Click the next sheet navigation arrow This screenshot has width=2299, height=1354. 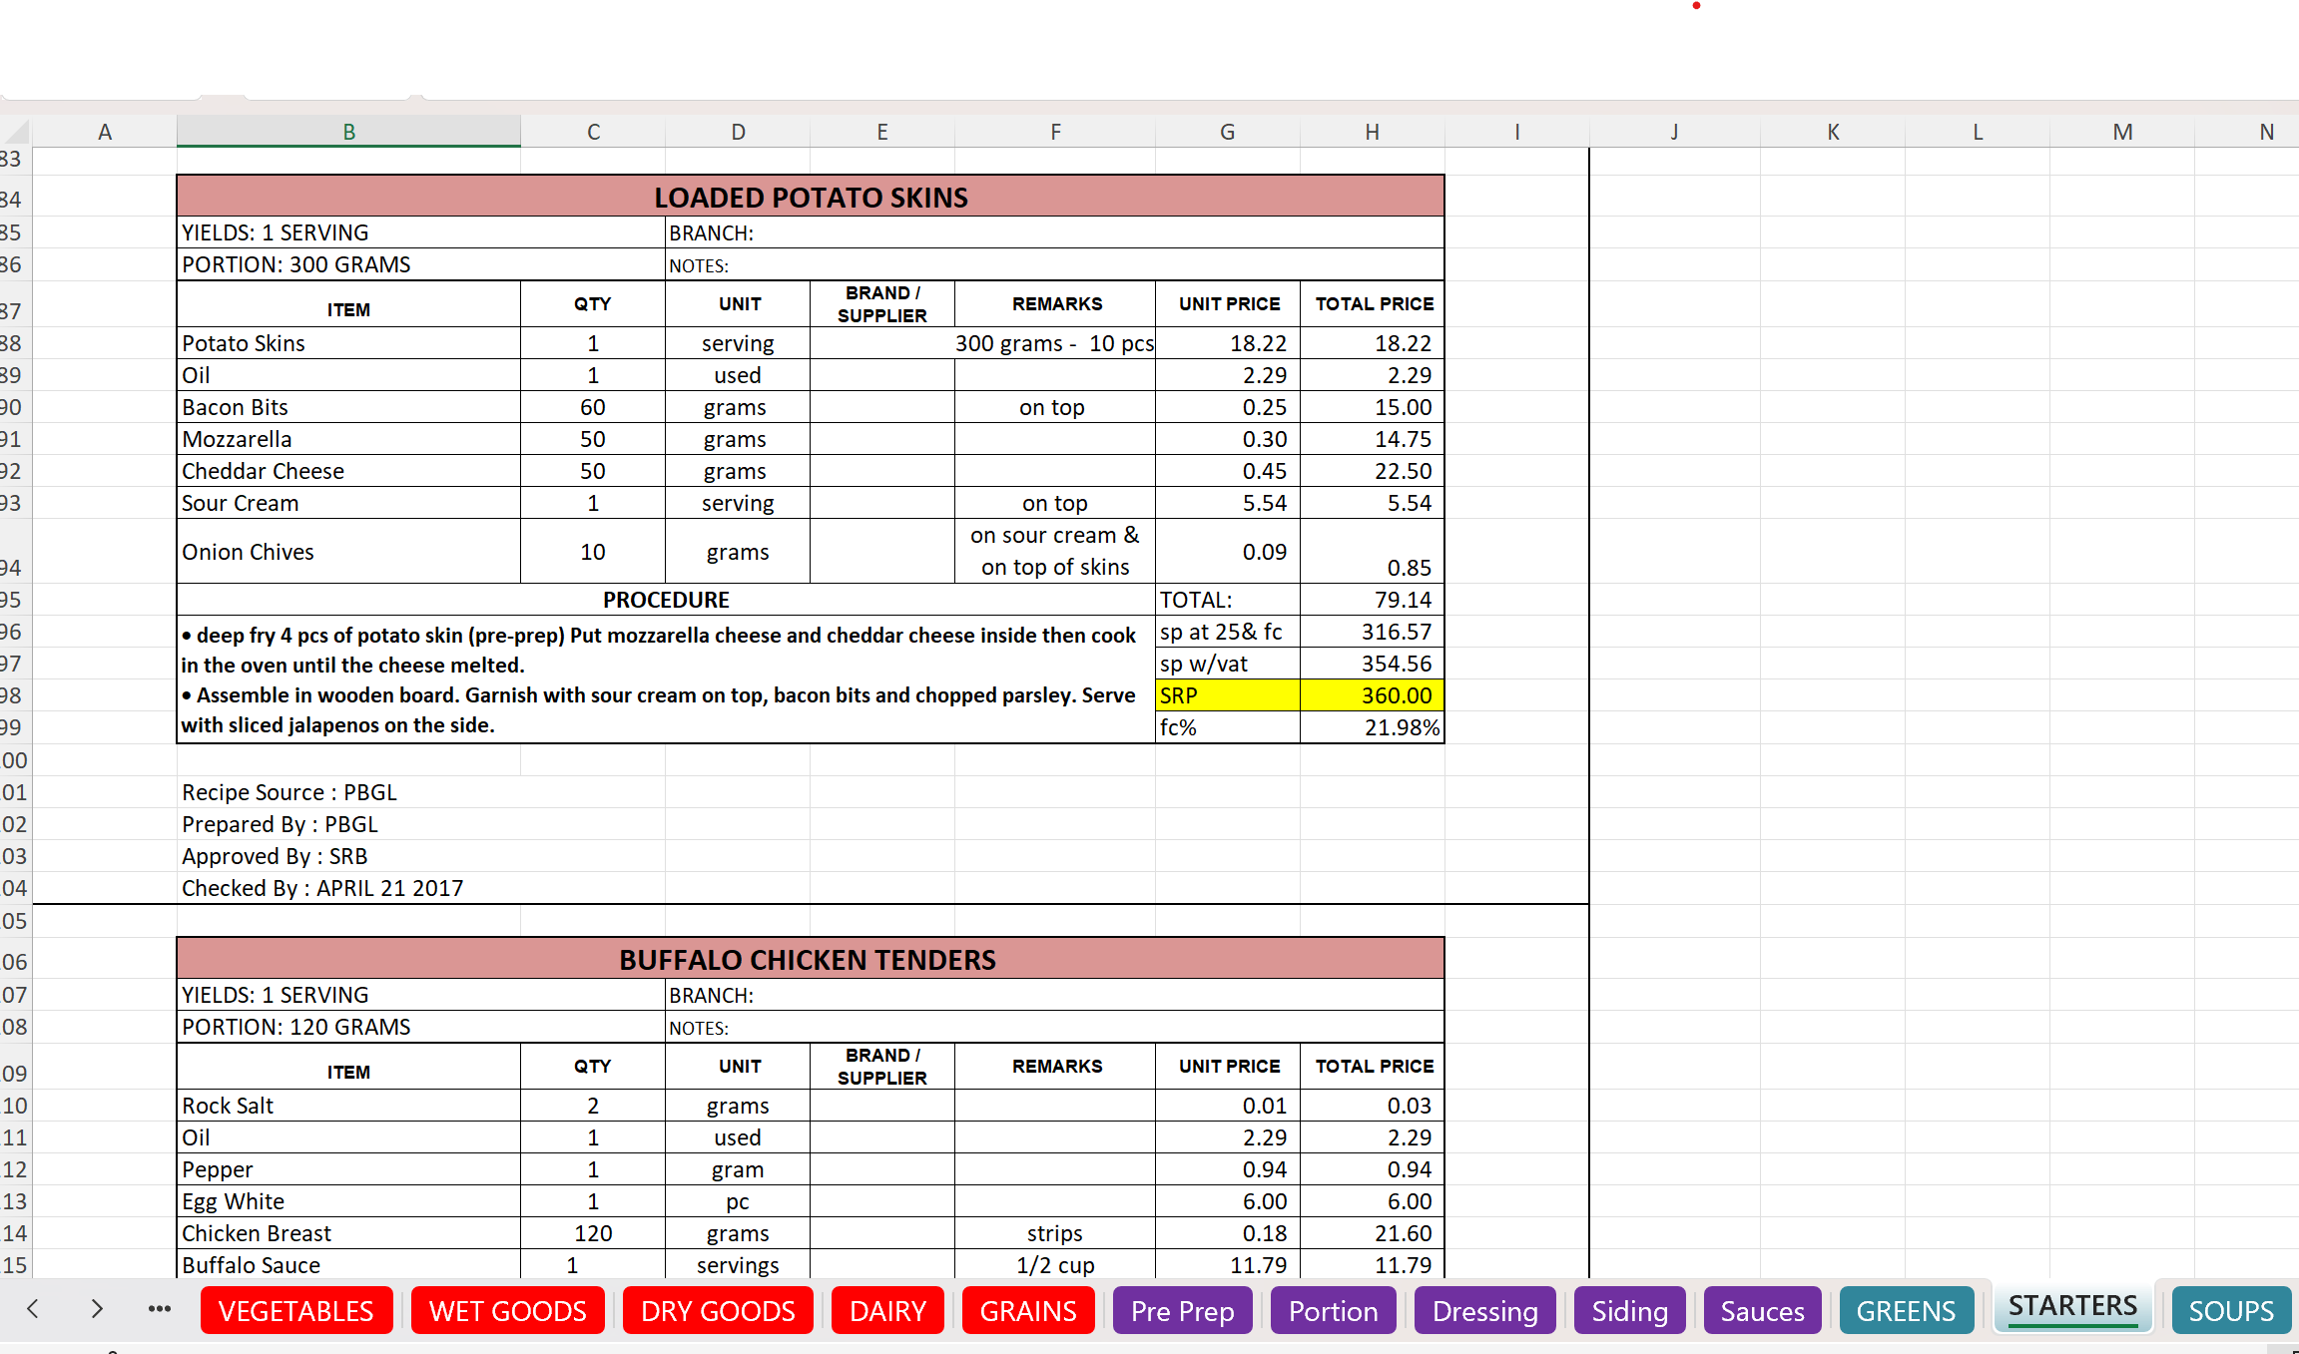[97, 1309]
